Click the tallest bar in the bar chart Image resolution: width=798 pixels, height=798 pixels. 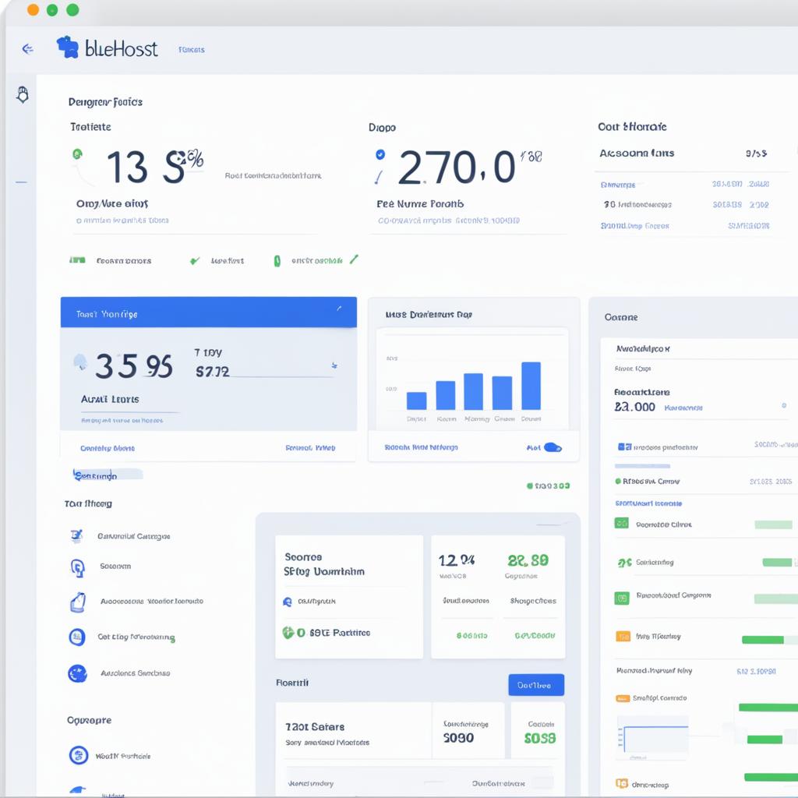[531, 386]
